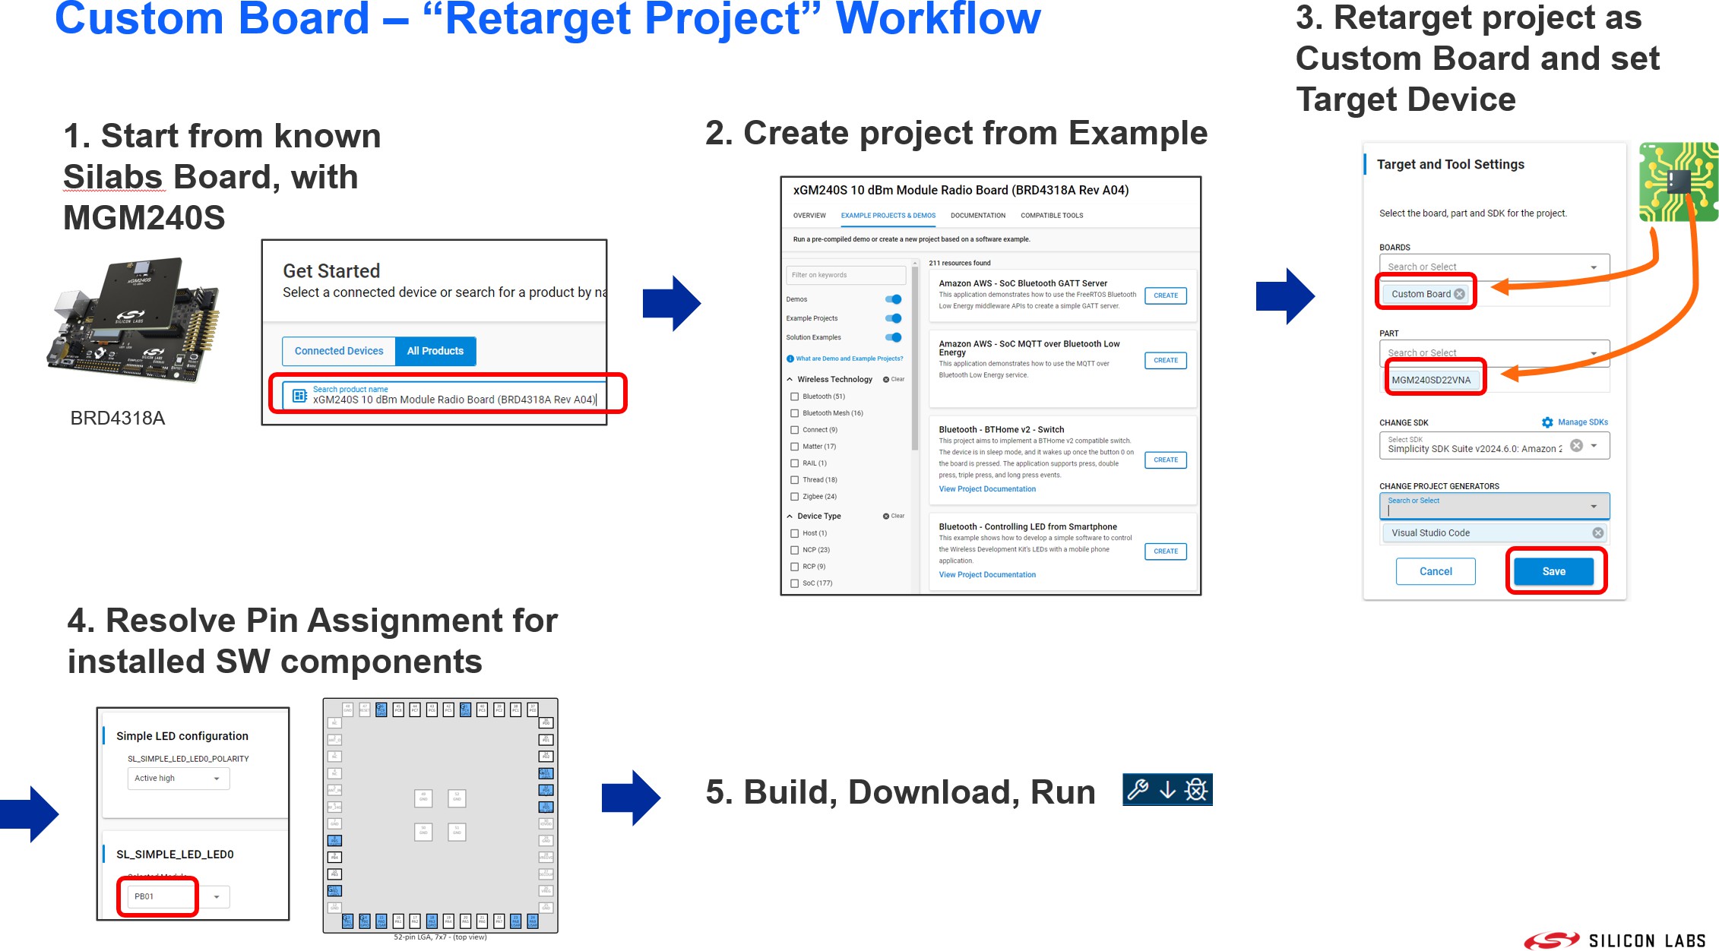The height and width of the screenshot is (951, 1719).
Task: Check the Bluetooth (51) filter
Action: pos(795,397)
